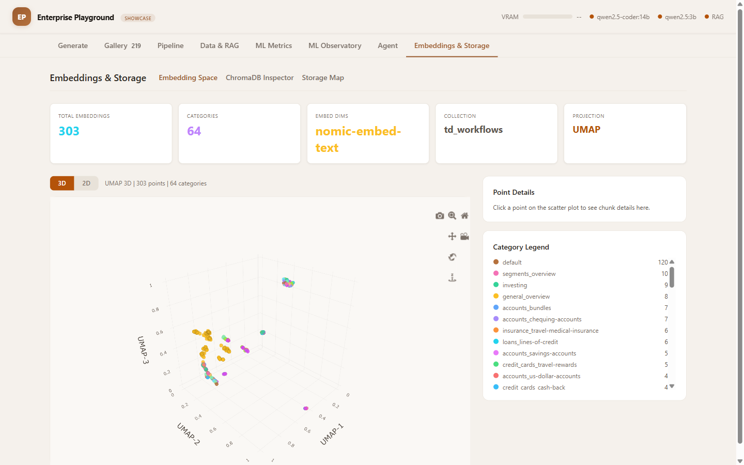Enable orbital rotation on the scatter plot

452,257
